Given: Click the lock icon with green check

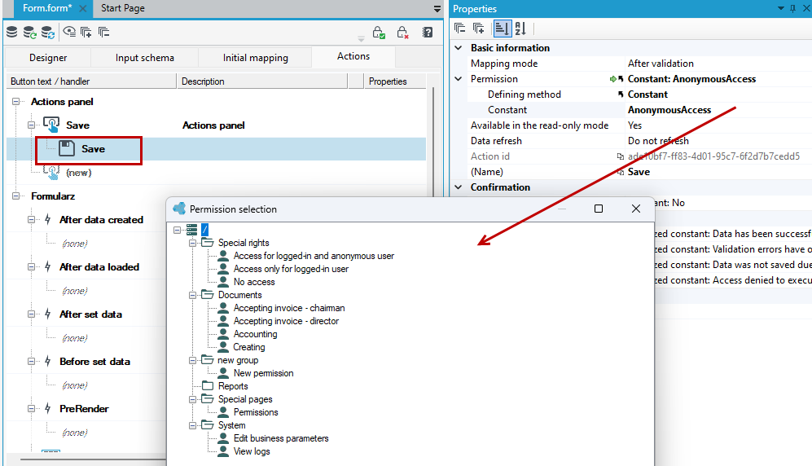Looking at the screenshot, I should point(379,32).
